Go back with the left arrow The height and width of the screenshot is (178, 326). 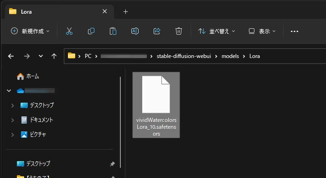[11, 56]
